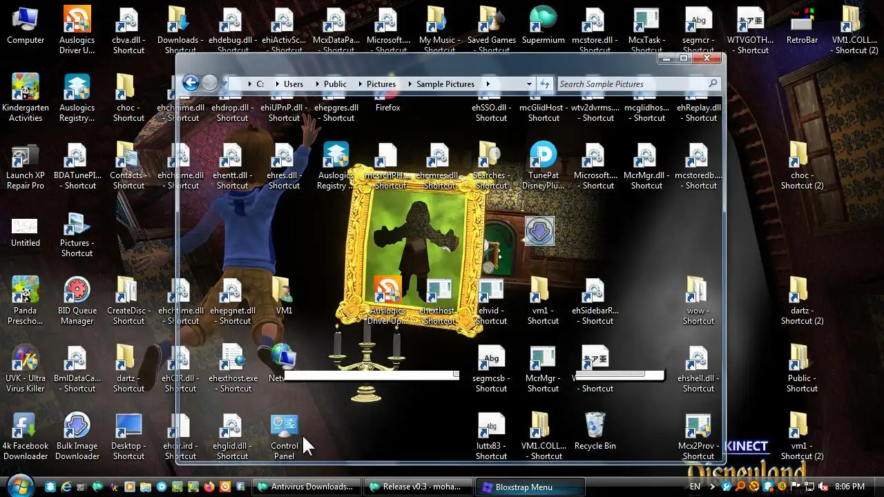Launch Internet Explorer from quick launch

66,487
